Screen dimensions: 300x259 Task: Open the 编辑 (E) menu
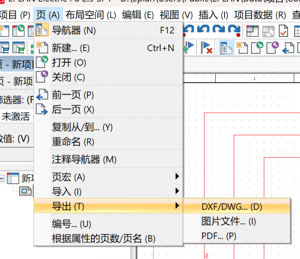coord(138,15)
